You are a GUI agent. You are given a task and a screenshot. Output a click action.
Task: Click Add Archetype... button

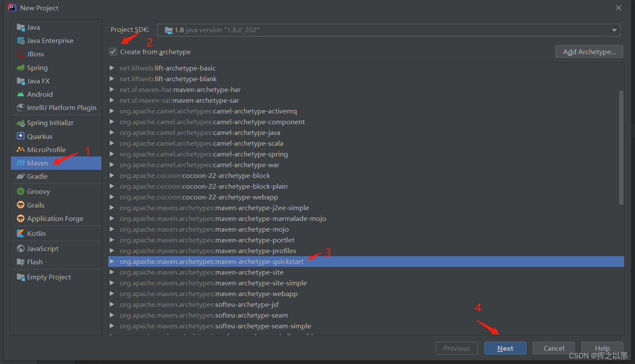pos(589,52)
